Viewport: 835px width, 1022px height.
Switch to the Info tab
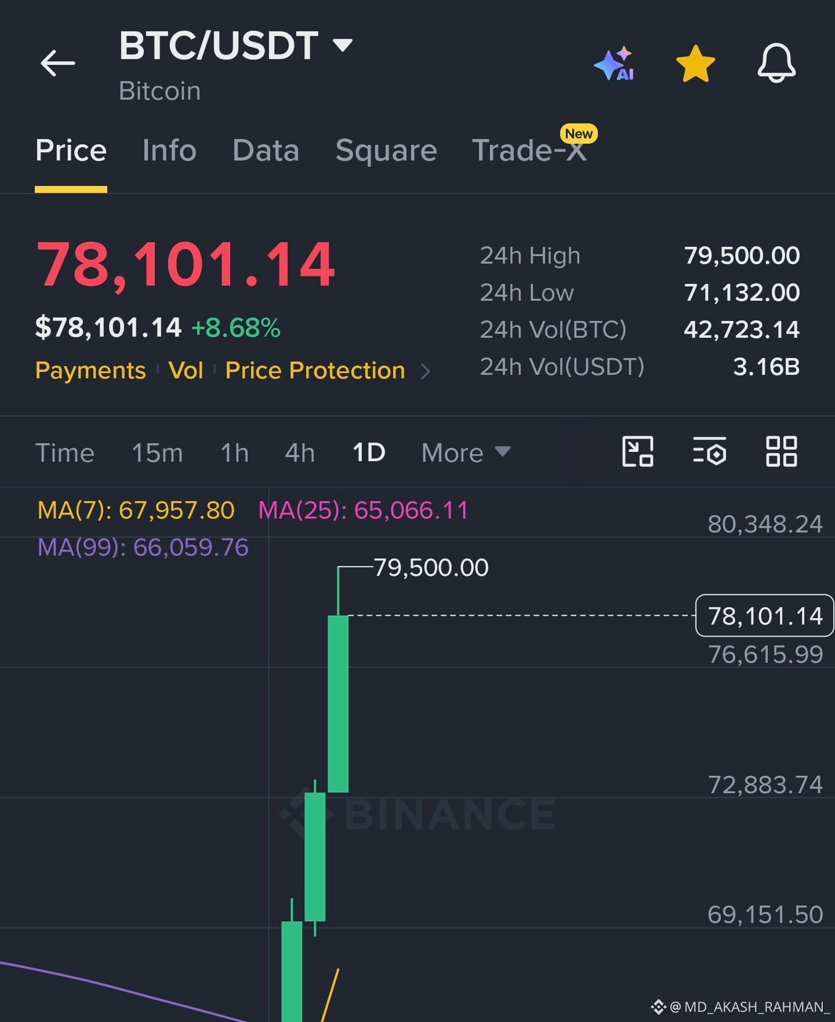[x=169, y=151]
